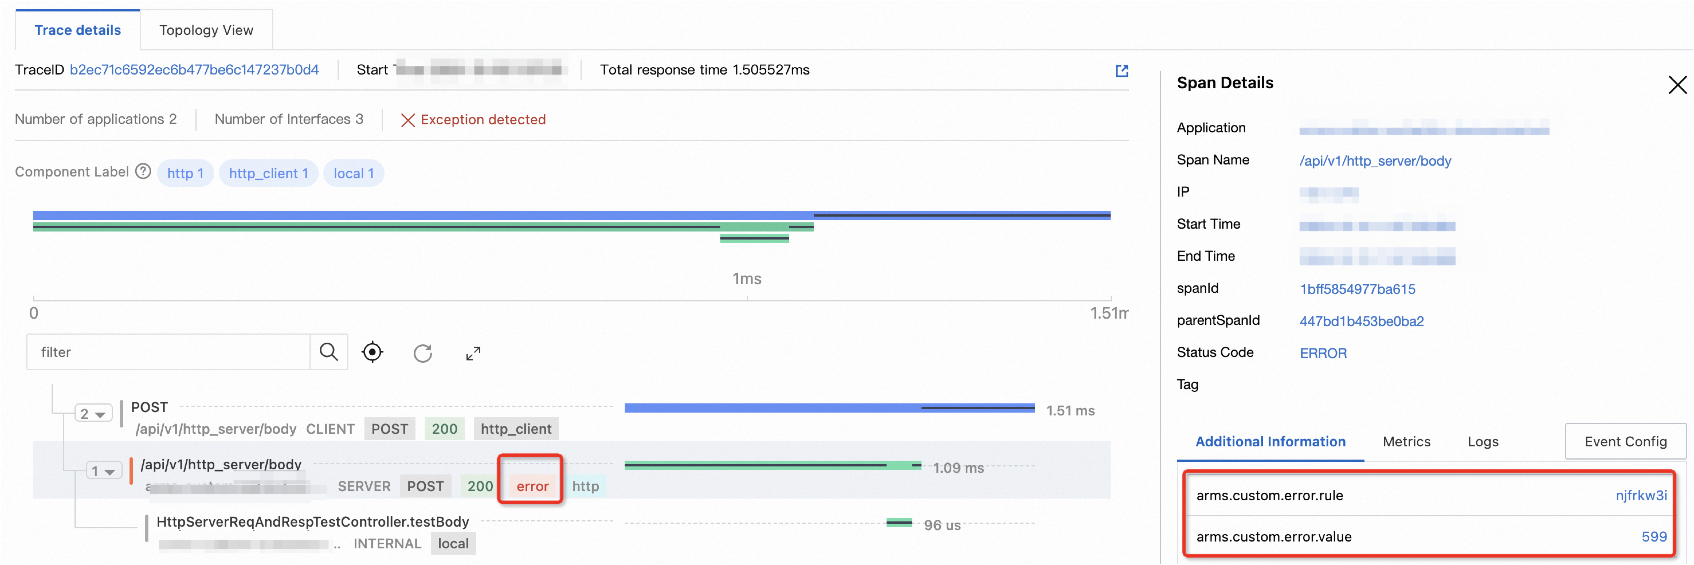Open trace in new window icon
The width and height of the screenshot is (1694, 565).
click(x=1121, y=71)
